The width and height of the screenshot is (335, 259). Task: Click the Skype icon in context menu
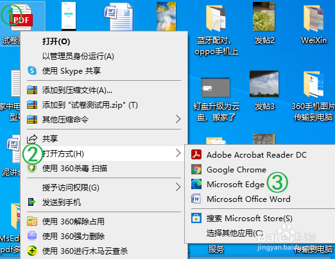(x=32, y=71)
